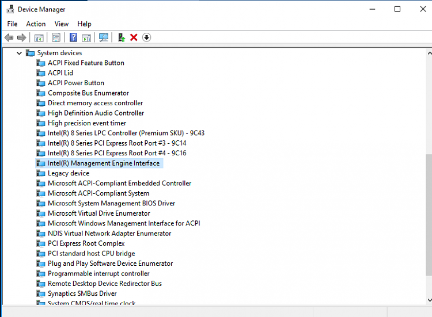432x317 pixels.
Task: Click icon beside Microsoft Virtual Drive Enumerator
Action: [x=41, y=213]
